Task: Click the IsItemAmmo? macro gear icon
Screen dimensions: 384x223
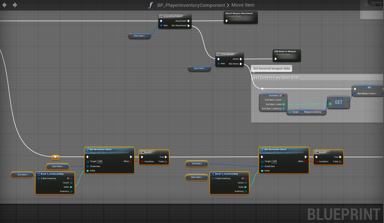Action: pyautogui.click(x=218, y=54)
